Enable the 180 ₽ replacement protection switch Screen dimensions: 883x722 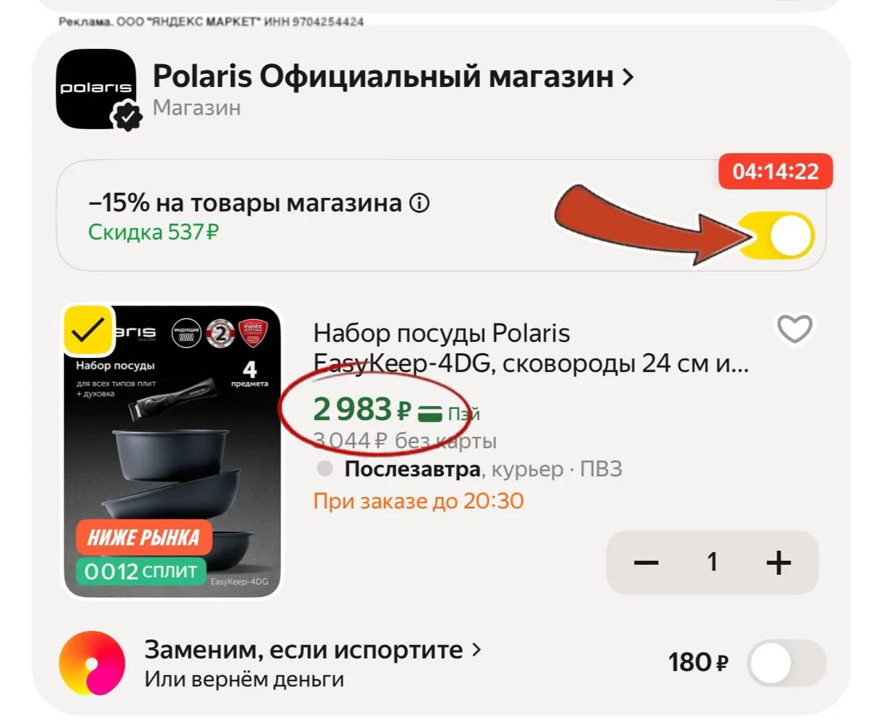[787, 663]
